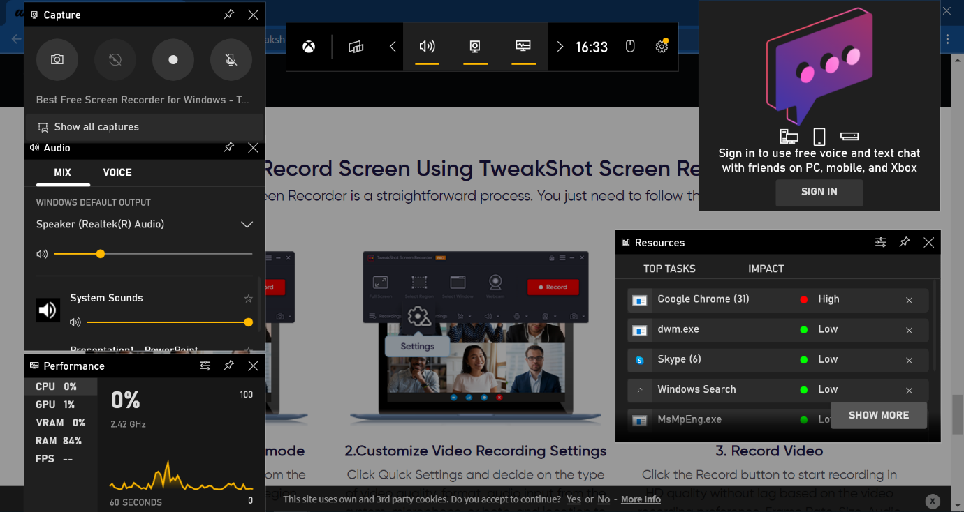The height and width of the screenshot is (512, 964).
Task: Mute the default output speaker icon
Action: [x=42, y=254]
